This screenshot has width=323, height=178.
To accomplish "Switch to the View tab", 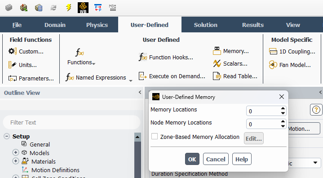I will tap(293, 25).
